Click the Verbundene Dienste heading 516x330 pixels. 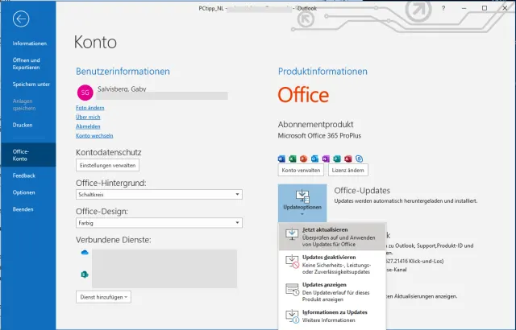pos(113,240)
